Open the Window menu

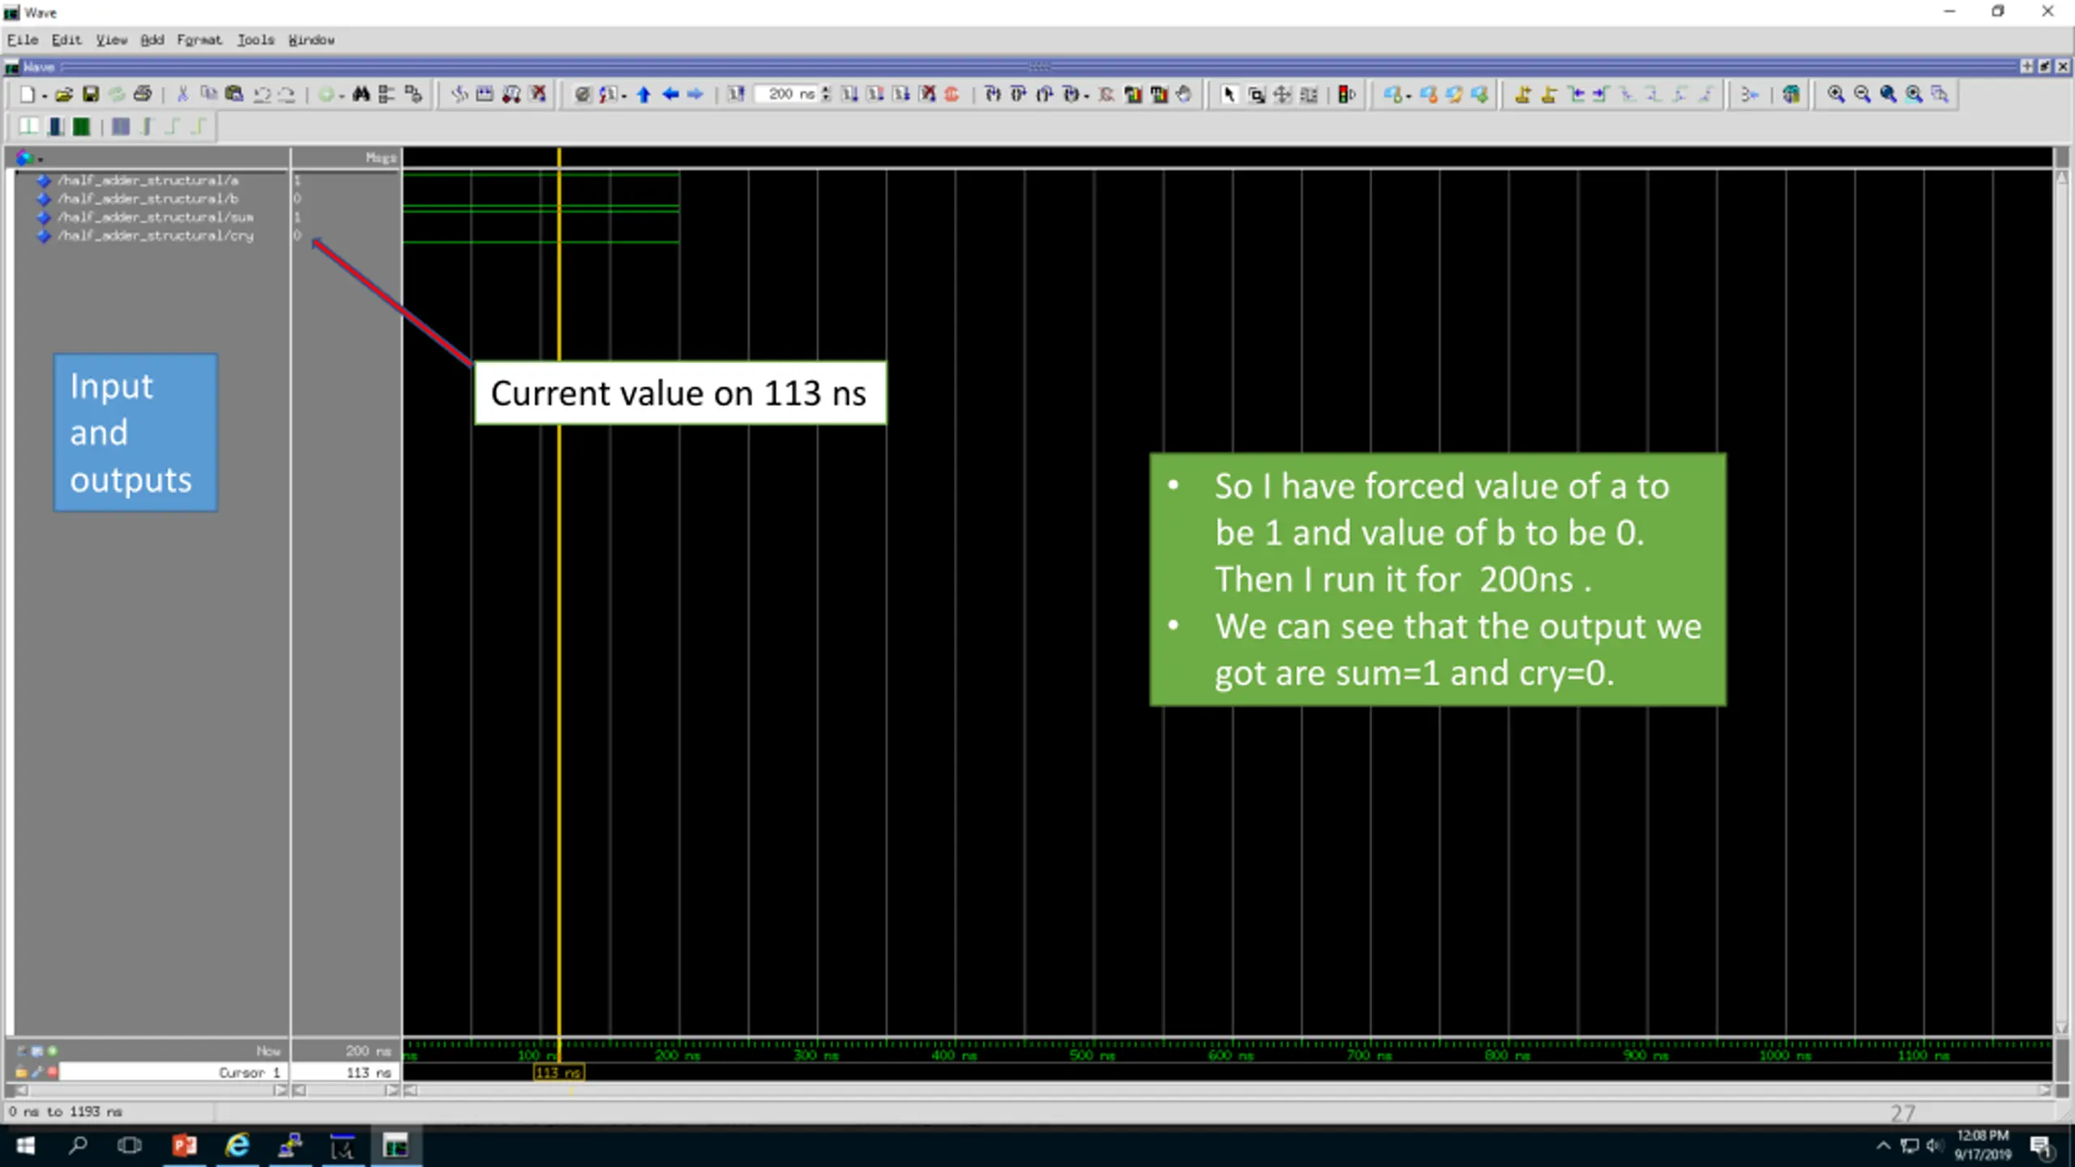tap(311, 40)
